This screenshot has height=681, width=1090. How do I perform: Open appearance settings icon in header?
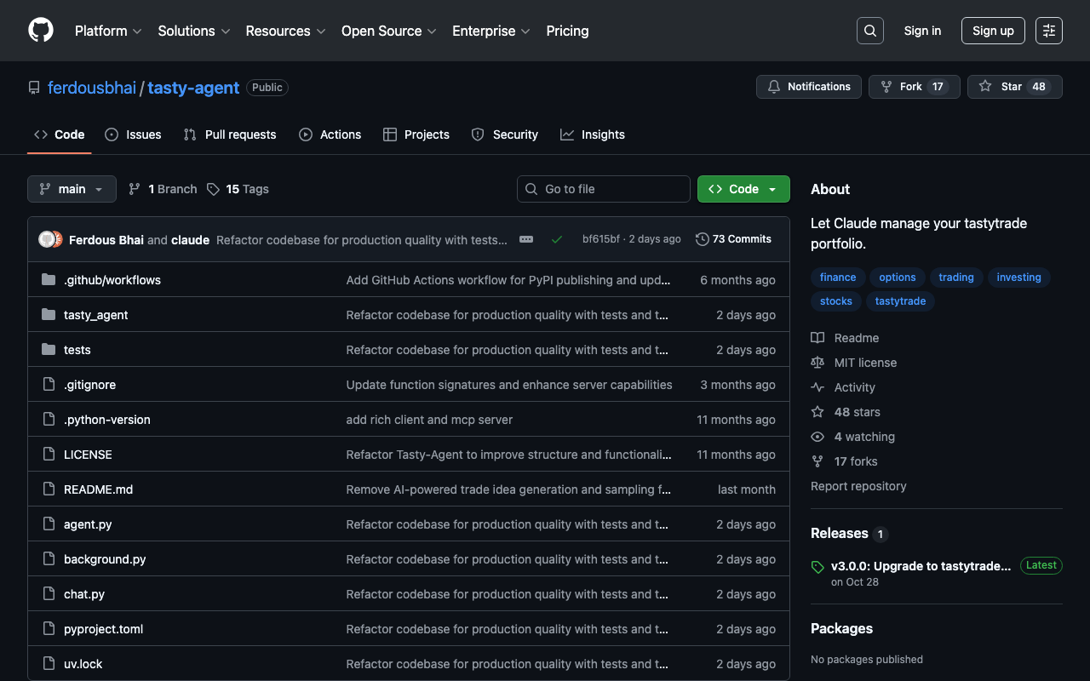click(x=1048, y=31)
